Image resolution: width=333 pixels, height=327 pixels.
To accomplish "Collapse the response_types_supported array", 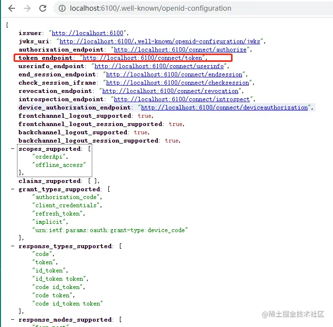I will (13, 246).
